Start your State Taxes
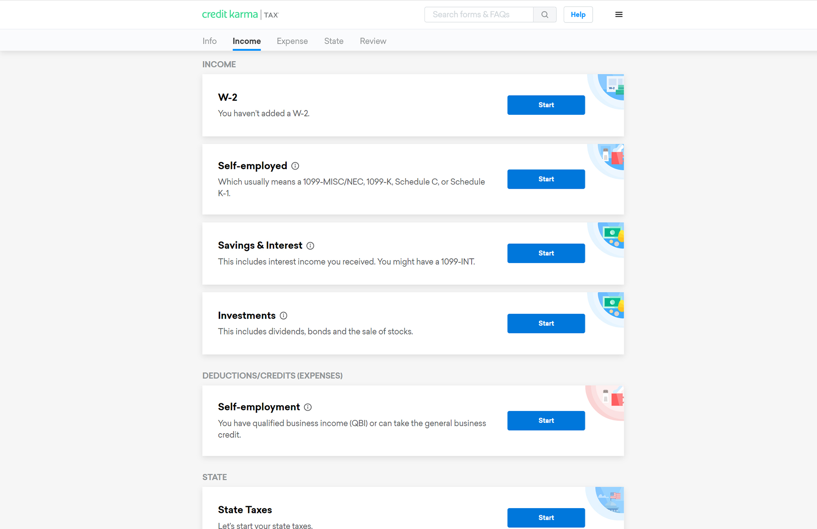 546,518
